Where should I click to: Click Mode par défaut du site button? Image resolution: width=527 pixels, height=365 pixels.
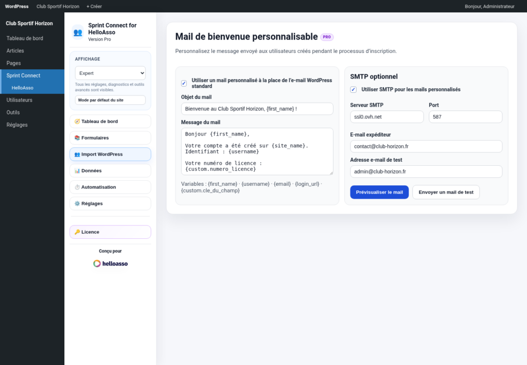click(110, 100)
